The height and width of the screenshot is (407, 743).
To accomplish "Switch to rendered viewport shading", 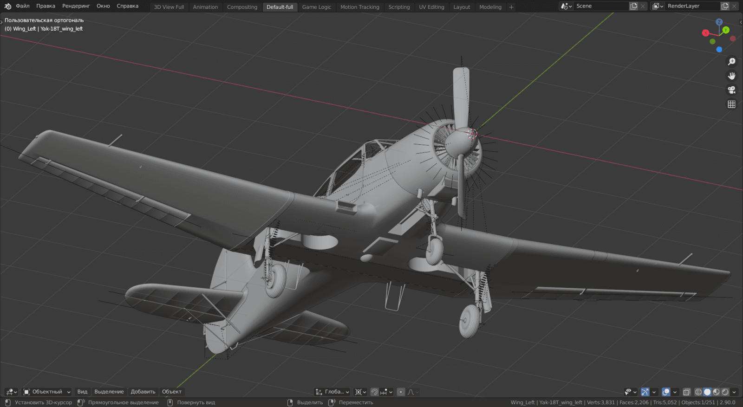I will click(725, 392).
